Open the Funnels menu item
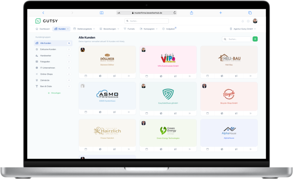Viewport: 293px width, 179px height. click(129, 29)
